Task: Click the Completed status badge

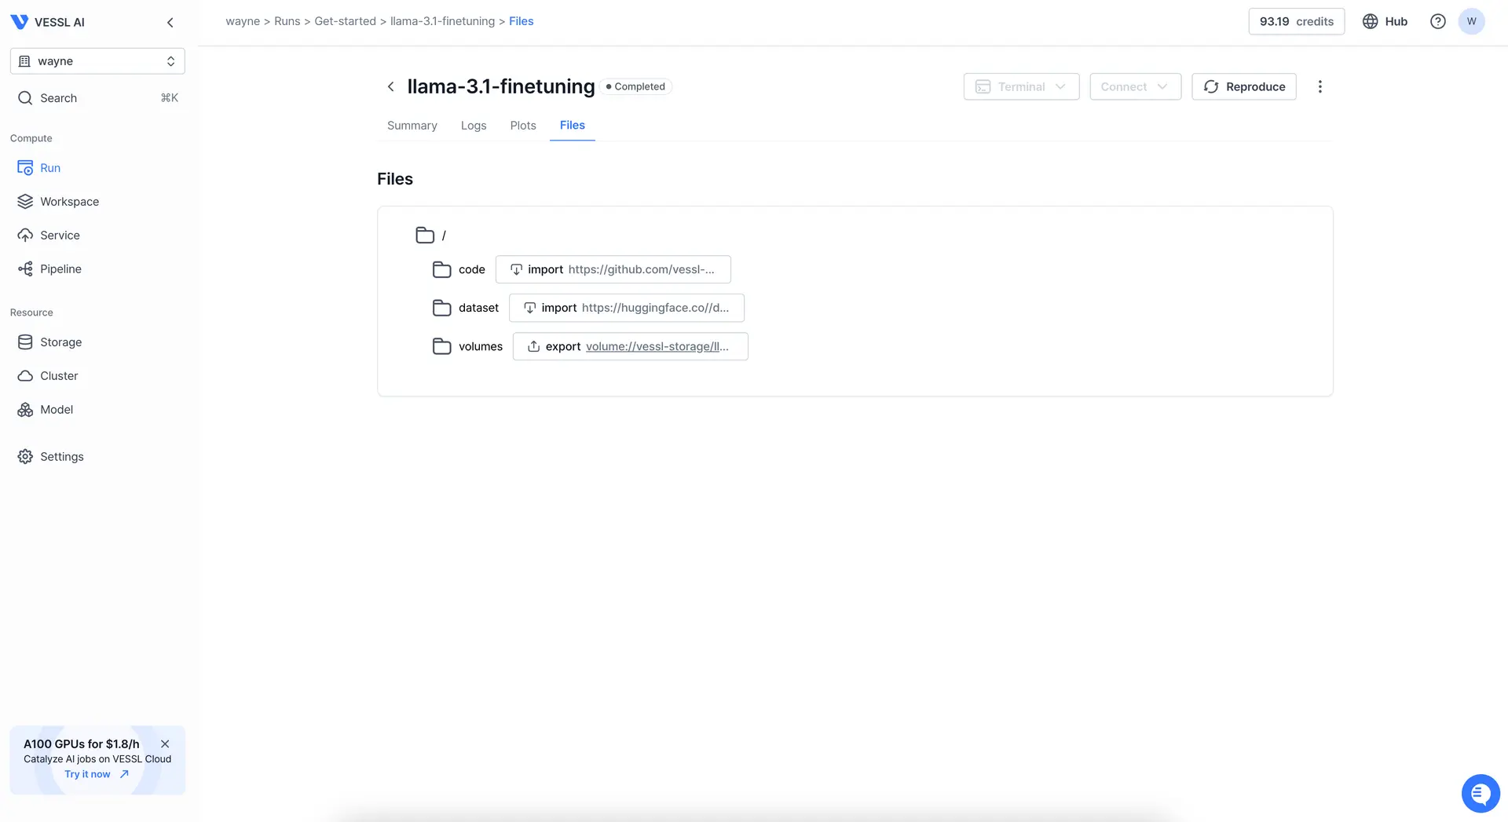Action: click(x=635, y=86)
